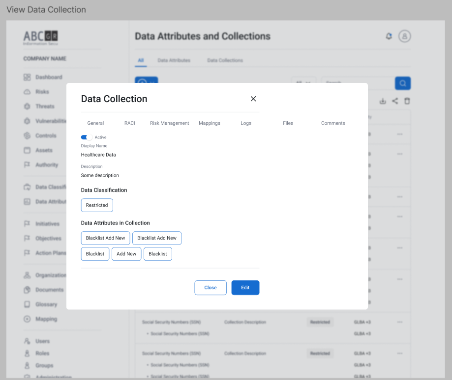Open the RACI tab
This screenshot has width=452, height=380.
129,123
